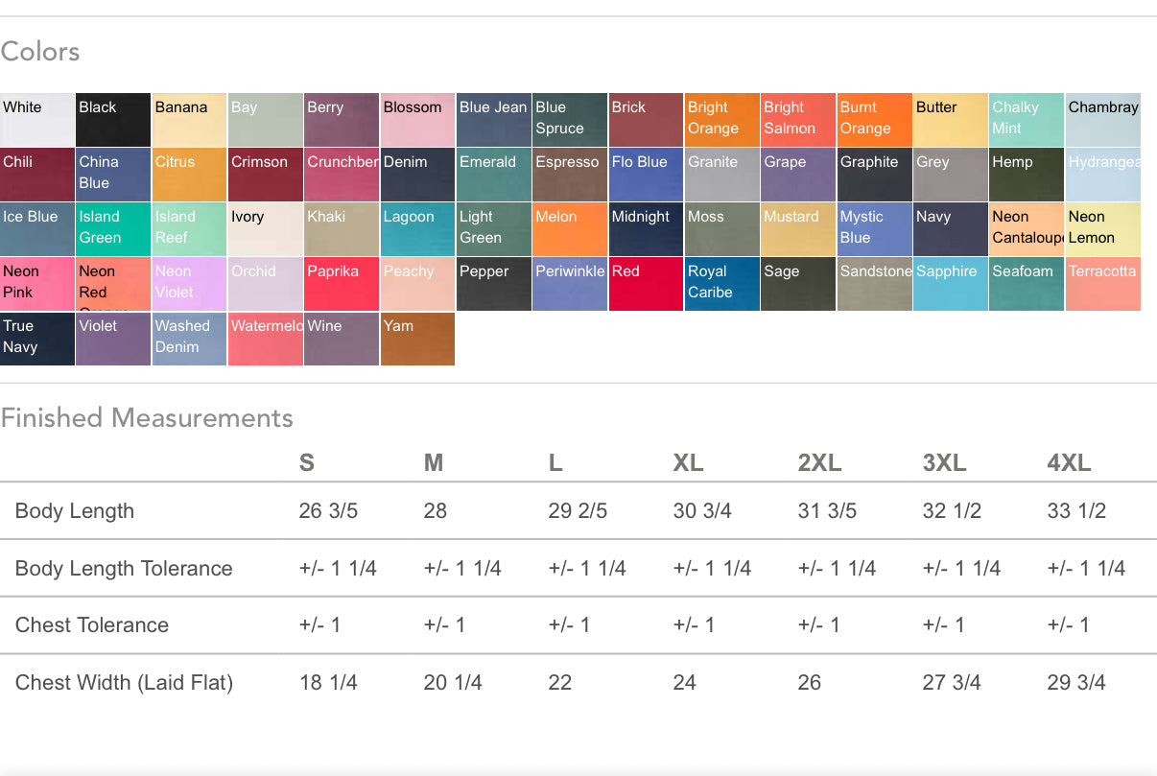
Task: Pick the Chalky Mint color
Action: (1027, 120)
